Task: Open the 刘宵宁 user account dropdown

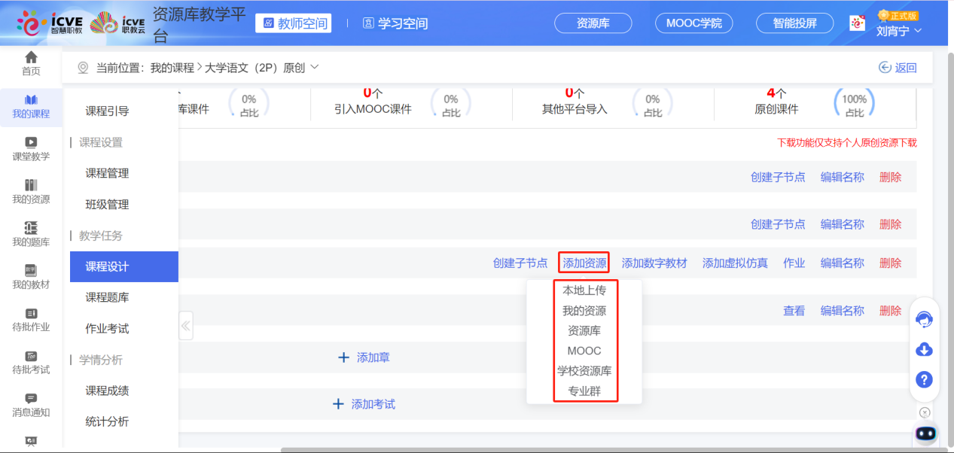Action: tap(899, 31)
